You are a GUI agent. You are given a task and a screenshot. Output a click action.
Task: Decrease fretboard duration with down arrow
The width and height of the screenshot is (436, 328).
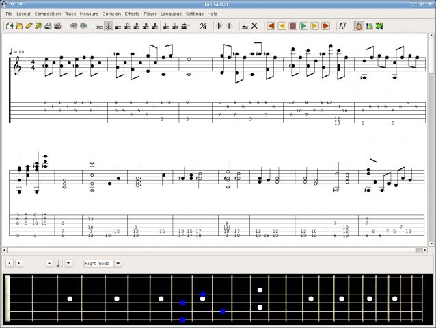[x=68, y=263]
